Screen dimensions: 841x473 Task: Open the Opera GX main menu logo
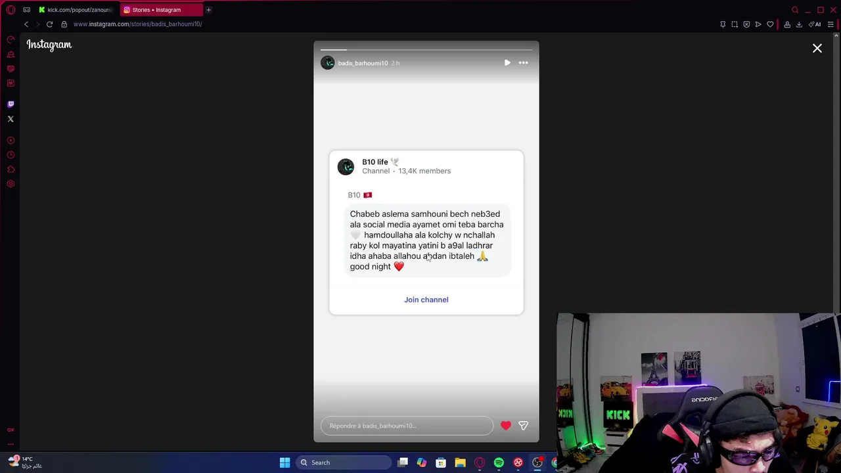(11, 10)
